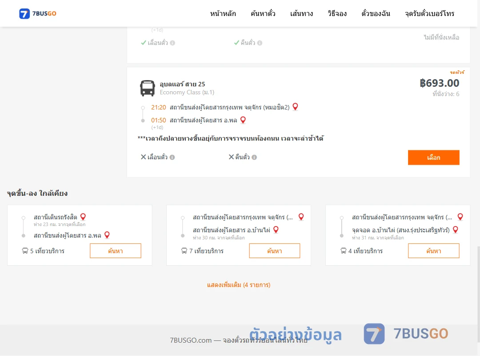
Task: Open map pin of จตุจักร in 4 เที่ยวบริการ card
Action: coord(460,217)
